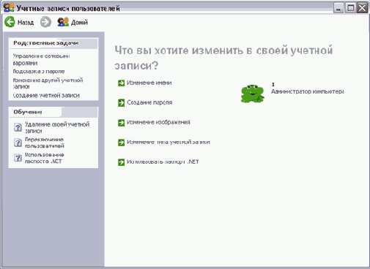Click the green frog account picture
Screen dimensions: 370x269
253,94
